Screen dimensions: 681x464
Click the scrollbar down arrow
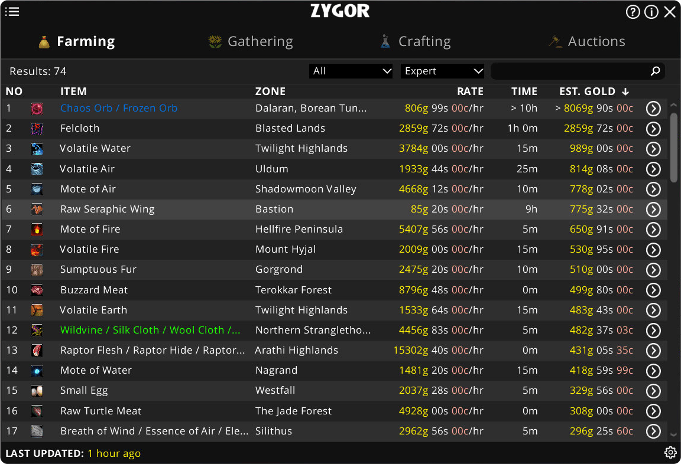674,434
